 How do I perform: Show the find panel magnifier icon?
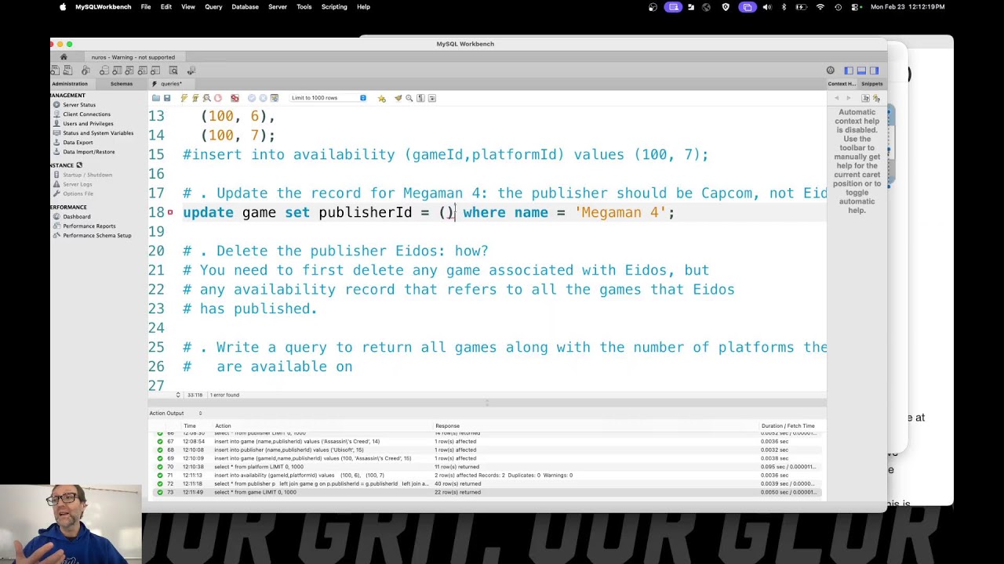click(x=409, y=98)
